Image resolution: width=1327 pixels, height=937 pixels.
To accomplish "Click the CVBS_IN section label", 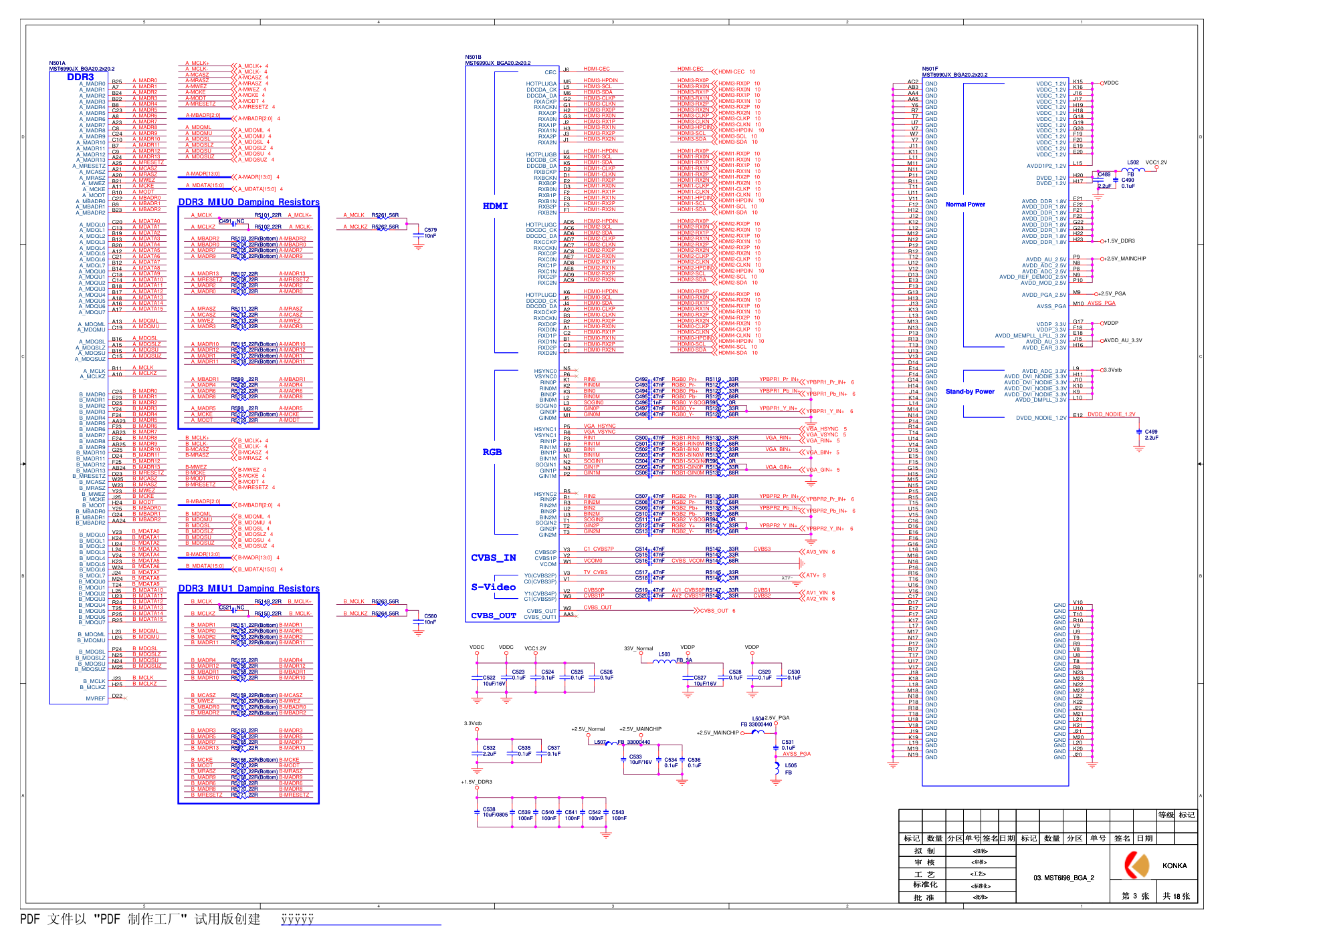I will click(x=493, y=557).
